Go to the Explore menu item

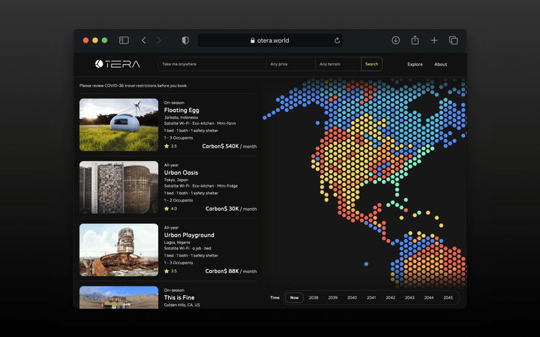[x=415, y=65]
